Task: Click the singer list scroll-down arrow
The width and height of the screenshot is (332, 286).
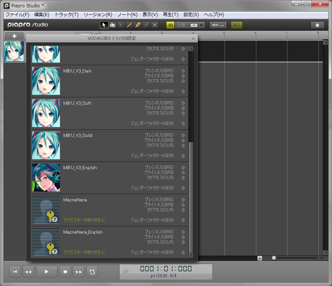Action: click(191, 256)
